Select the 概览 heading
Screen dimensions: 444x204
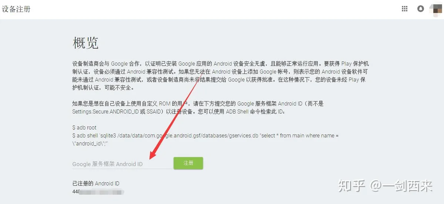coord(85,43)
